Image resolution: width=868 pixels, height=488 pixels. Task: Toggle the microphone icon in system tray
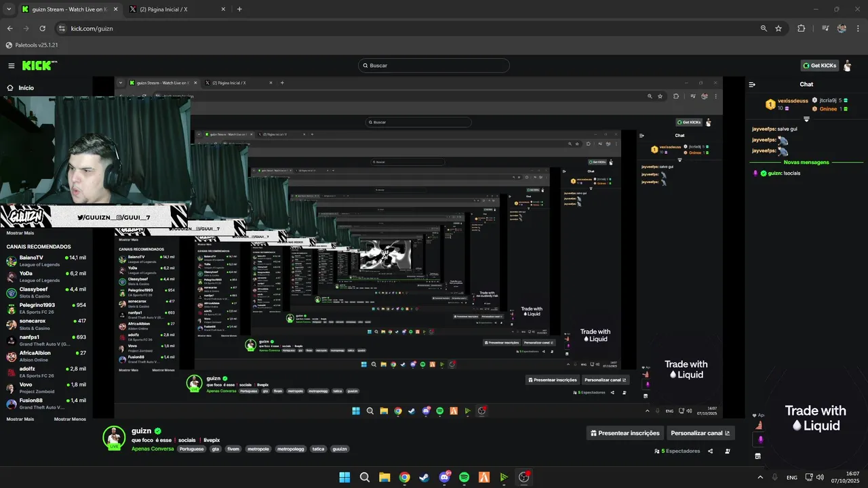click(x=774, y=477)
